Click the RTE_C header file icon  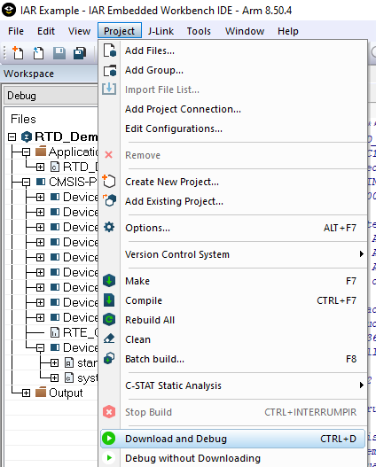[54, 332]
